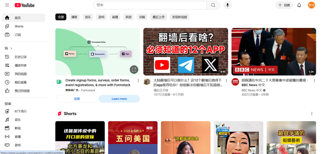
Task: Open more options for Shorts shelf
Action: pos(312,114)
